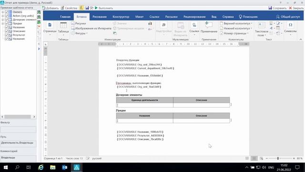
Task: Open the Фигуры shapes dropdown
Action: click(x=80, y=33)
